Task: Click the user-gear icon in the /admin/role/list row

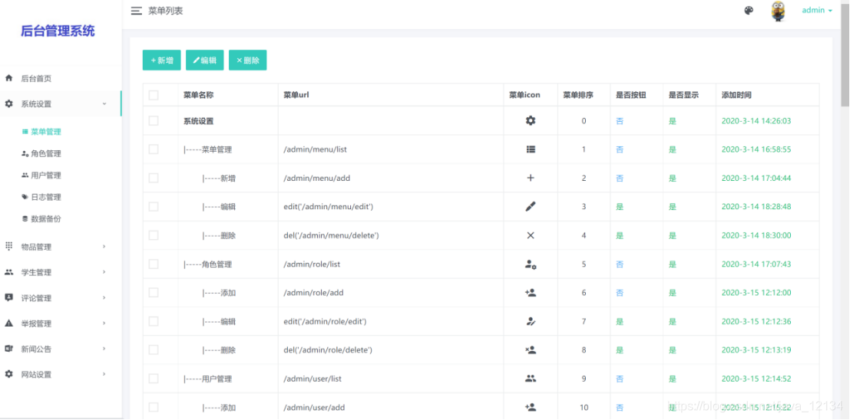Action: [530, 264]
